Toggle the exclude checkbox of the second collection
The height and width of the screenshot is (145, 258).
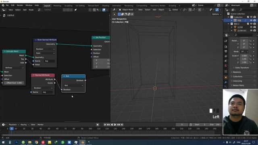248,24
